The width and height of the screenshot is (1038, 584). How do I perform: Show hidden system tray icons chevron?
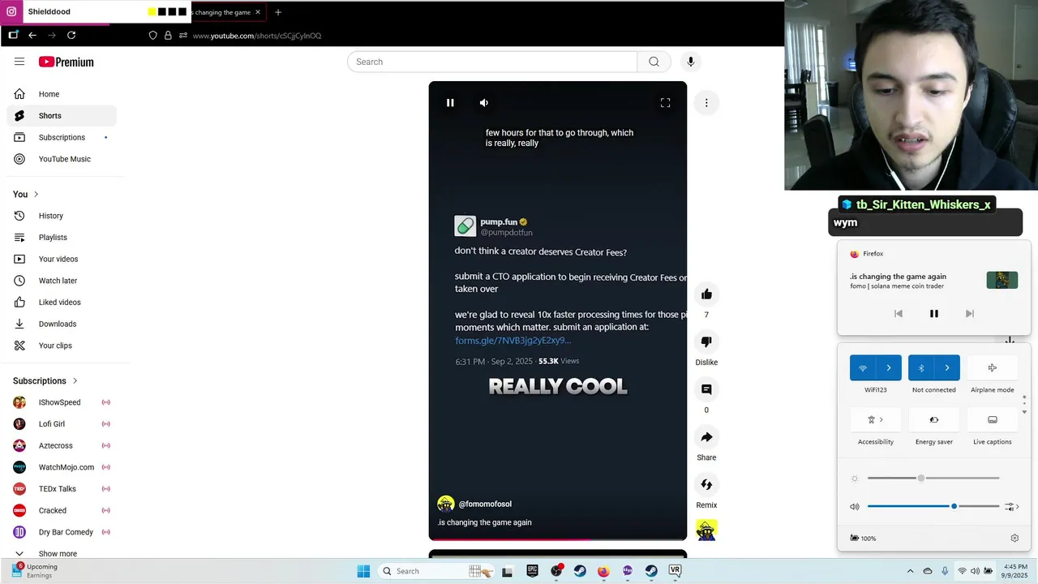click(910, 571)
